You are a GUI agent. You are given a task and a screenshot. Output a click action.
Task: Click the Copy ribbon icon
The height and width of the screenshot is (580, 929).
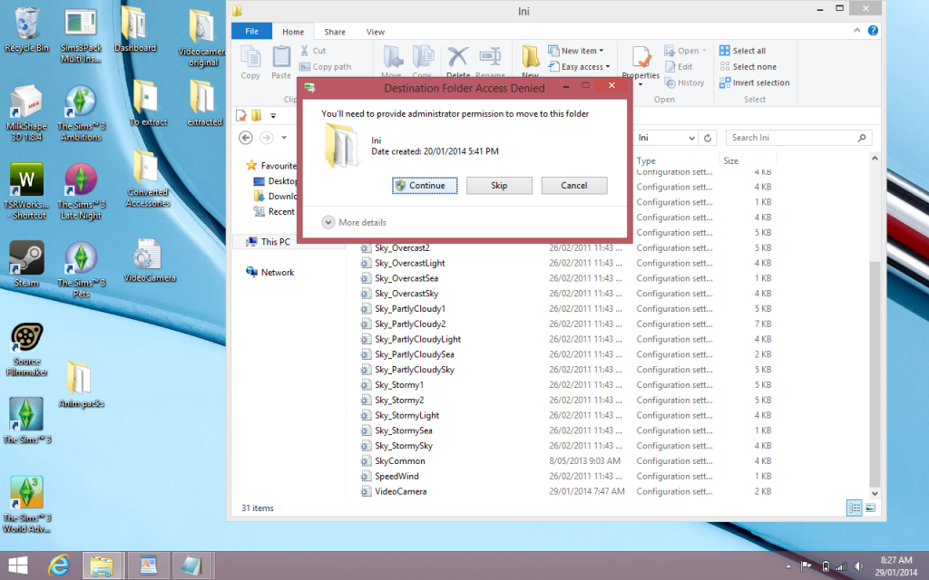click(250, 63)
